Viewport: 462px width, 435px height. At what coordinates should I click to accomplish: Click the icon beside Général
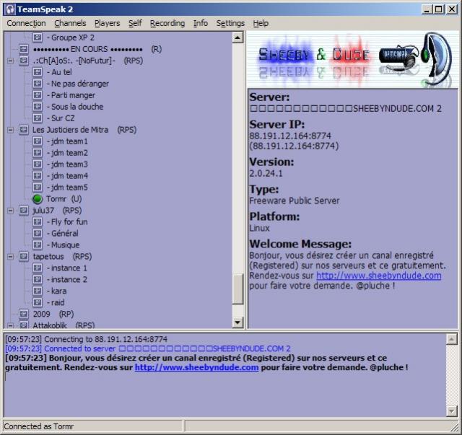pyautogui.click(x=38, y=233)
